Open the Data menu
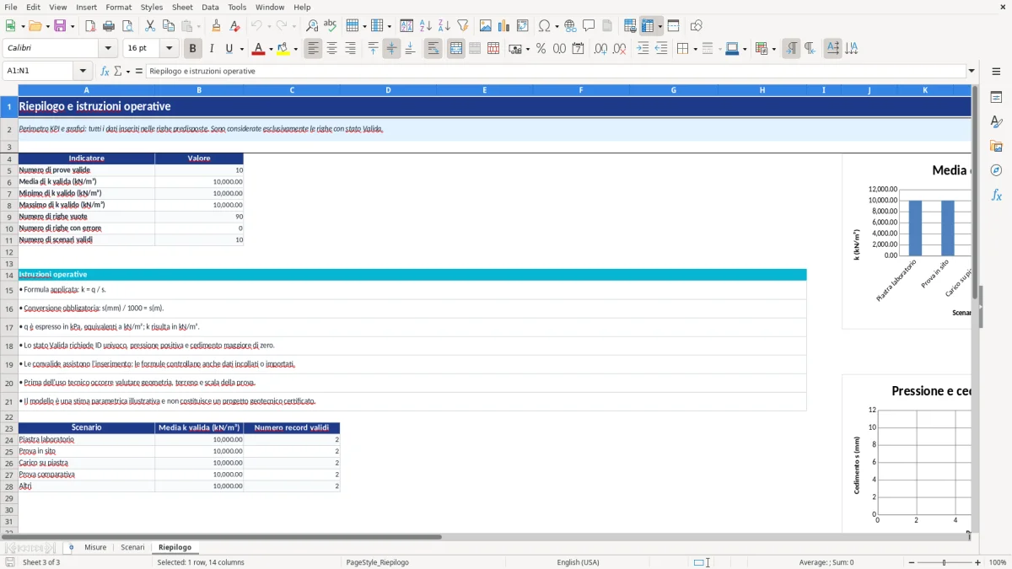The image size is (1012, 569). [210, 7]
